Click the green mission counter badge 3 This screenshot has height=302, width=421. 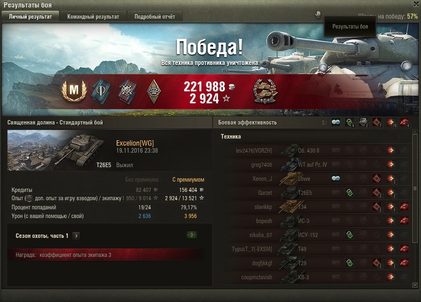[191, 235]
